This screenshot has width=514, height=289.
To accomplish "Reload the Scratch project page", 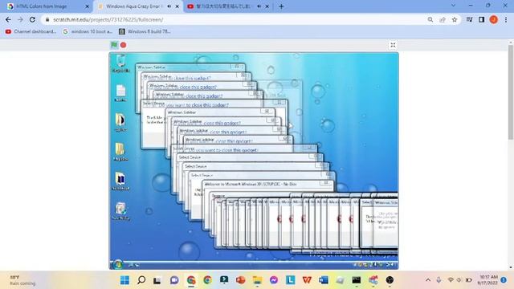I will click(32, 19).
